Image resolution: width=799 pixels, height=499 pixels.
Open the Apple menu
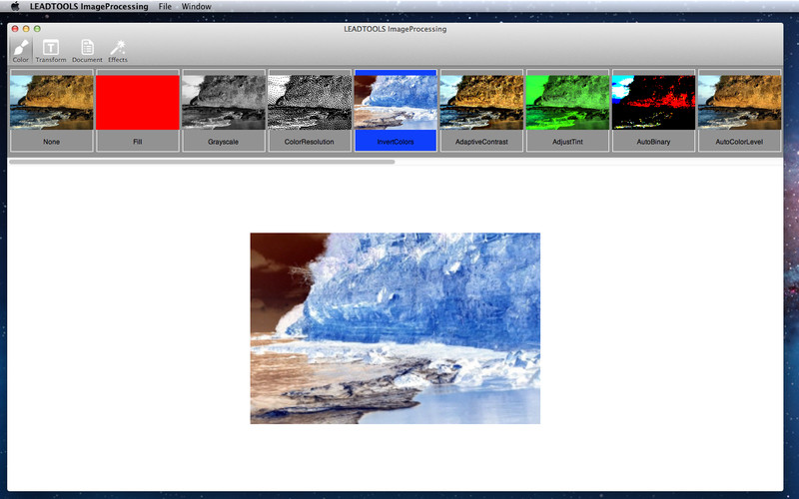click(15, 6)
